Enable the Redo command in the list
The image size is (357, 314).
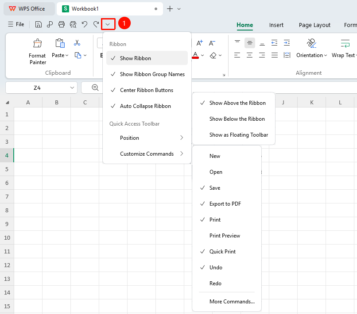tap(227, 283)
